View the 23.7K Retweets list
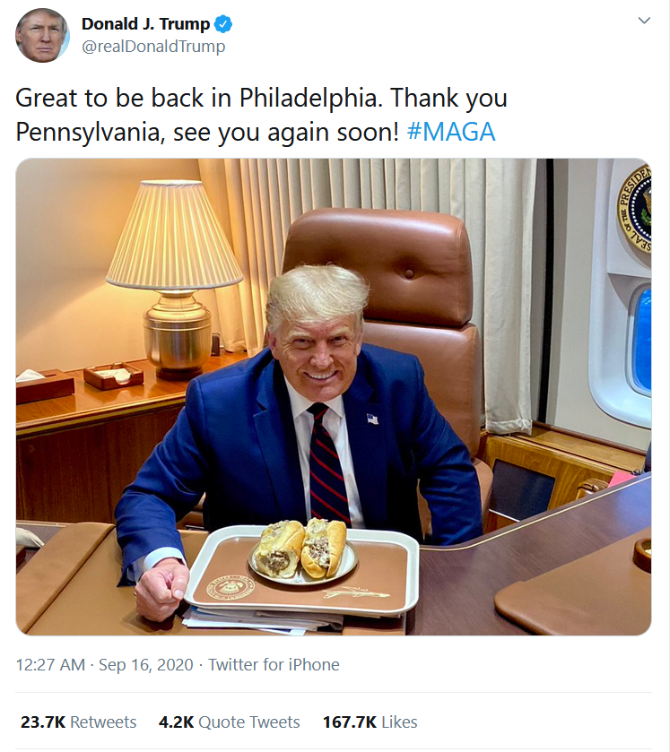670x752 pixels. click(x=79, y=722)
